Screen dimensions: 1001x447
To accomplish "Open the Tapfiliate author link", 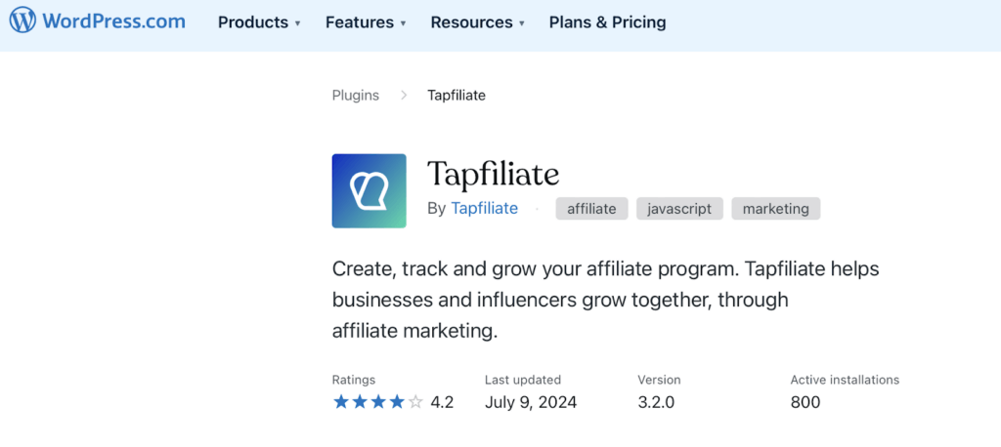I will (x=484, y=208).
